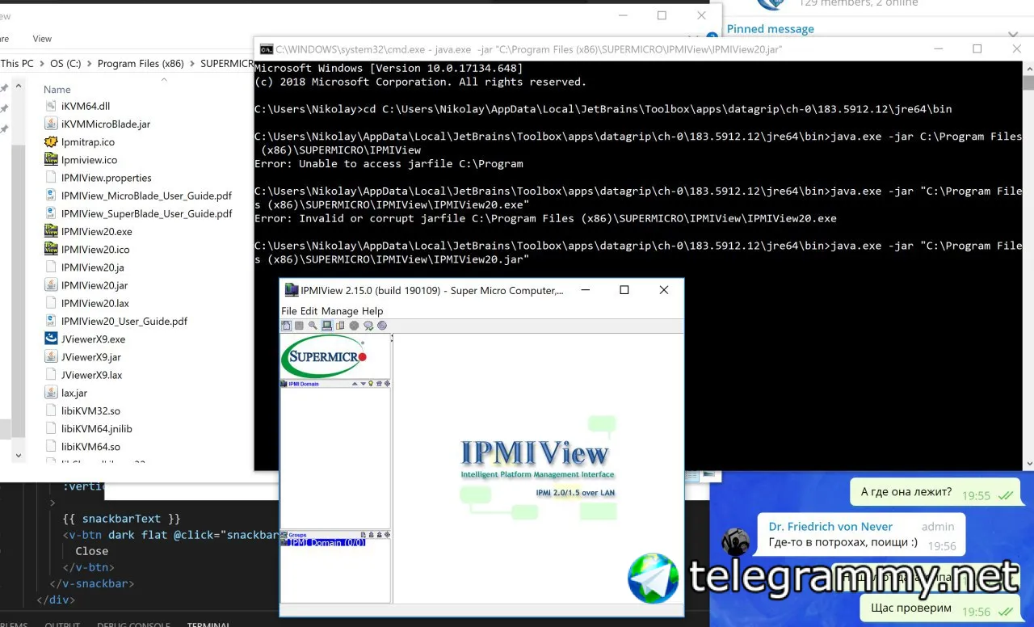Viewport: 1034px width, 627px height.
Task: Click the rightmost icon in IPMI Domain header
Action: click(387, 384)
